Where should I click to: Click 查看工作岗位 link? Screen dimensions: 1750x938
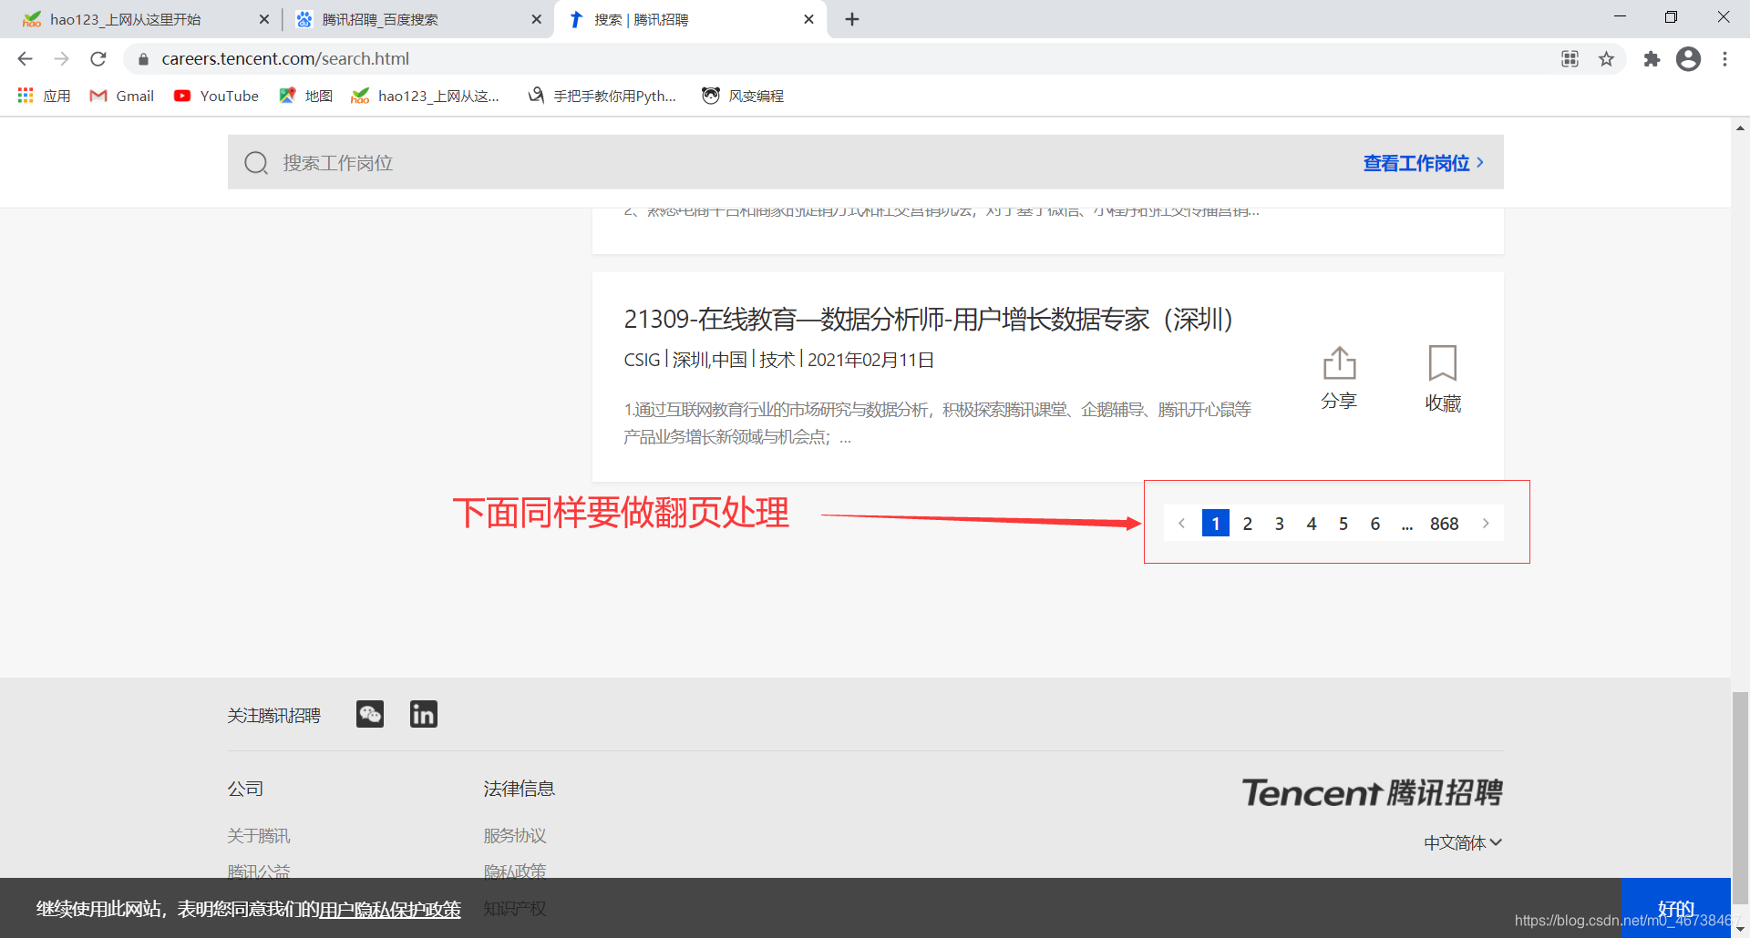coord(1424,163)
